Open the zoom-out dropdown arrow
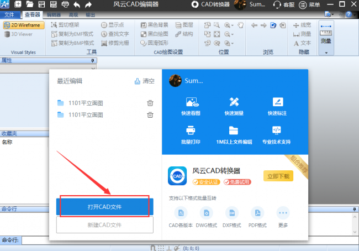This screenshot has height=251, width=359. tap(233, 35)
